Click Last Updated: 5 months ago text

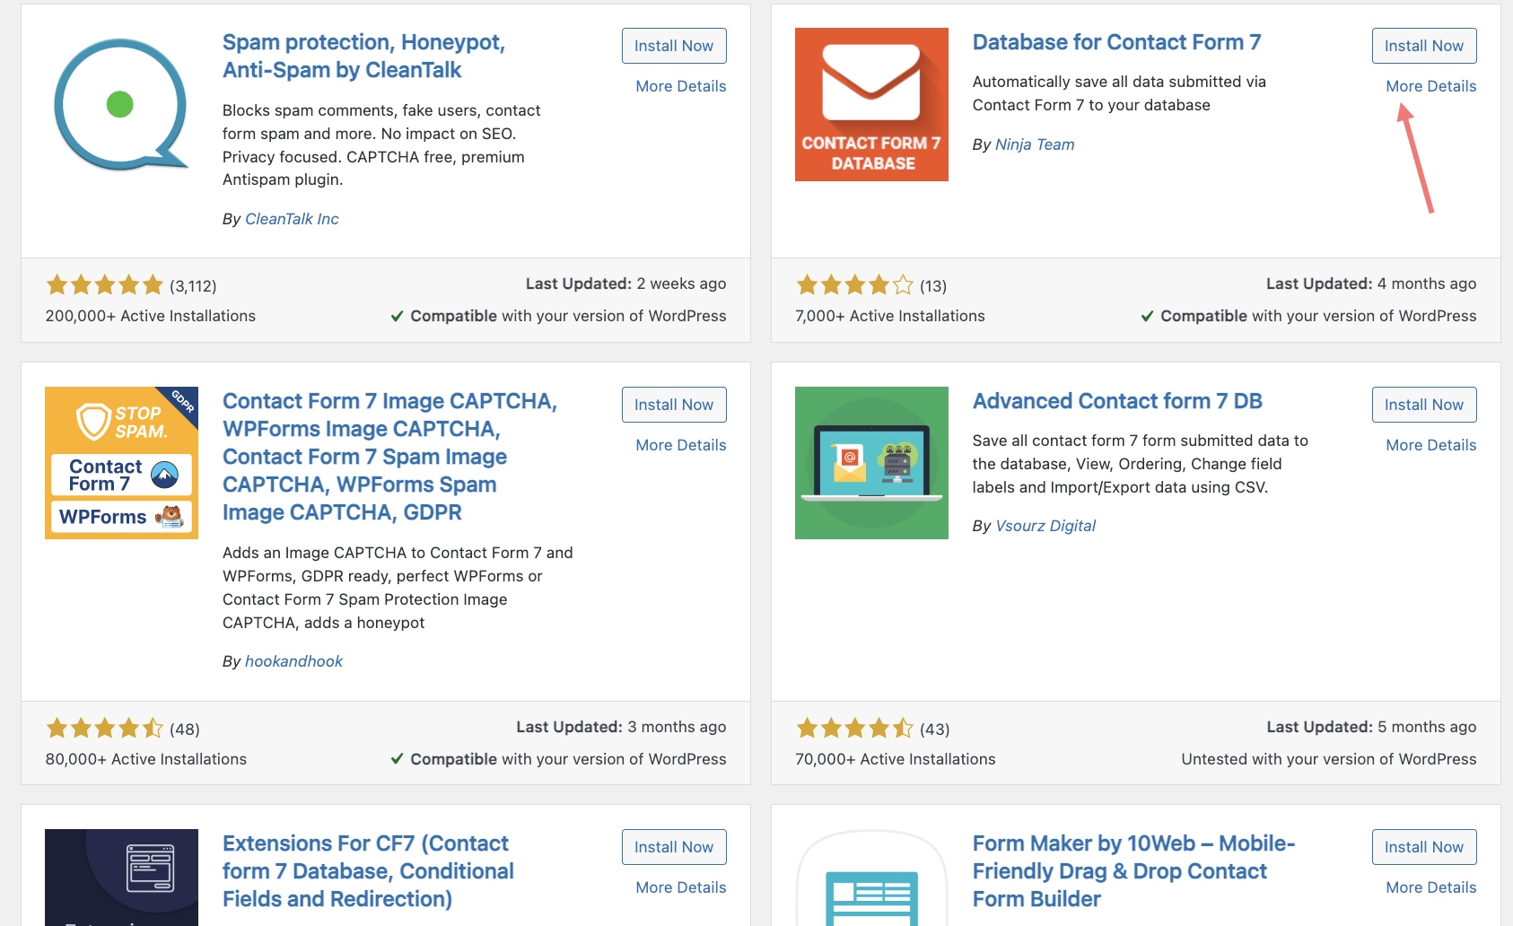(x=1371, y=727)
